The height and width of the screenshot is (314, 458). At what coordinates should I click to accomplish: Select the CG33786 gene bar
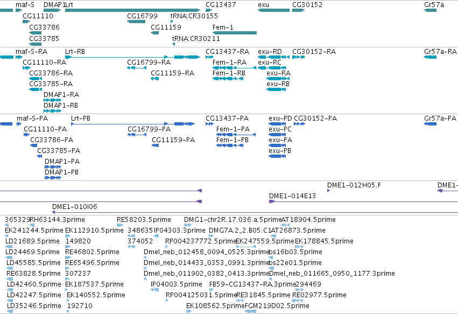click(x=36, y=33)
